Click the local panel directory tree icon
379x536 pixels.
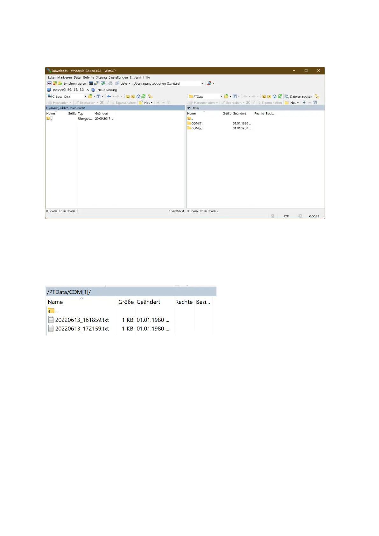point(151,96)
